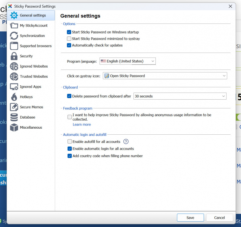Enable Start Sticky Password minimized to systray
Viewport: 241px width, 227px height.
[69, 39]
